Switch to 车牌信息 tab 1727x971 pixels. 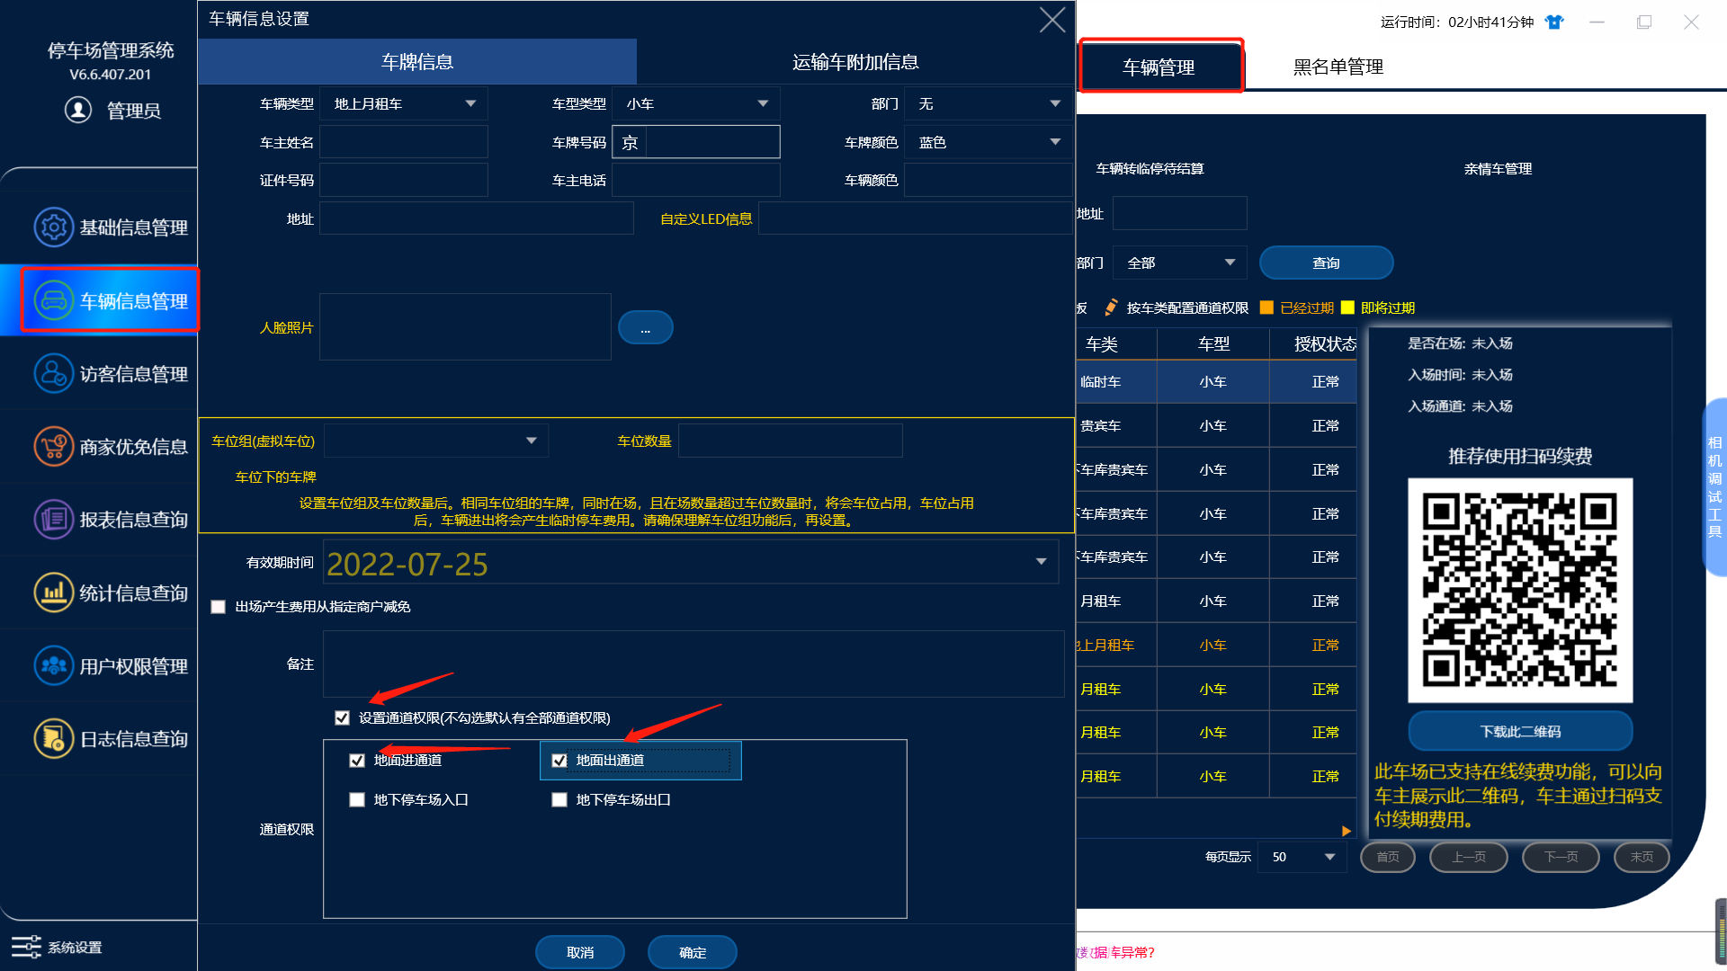[x=417, y=62]
